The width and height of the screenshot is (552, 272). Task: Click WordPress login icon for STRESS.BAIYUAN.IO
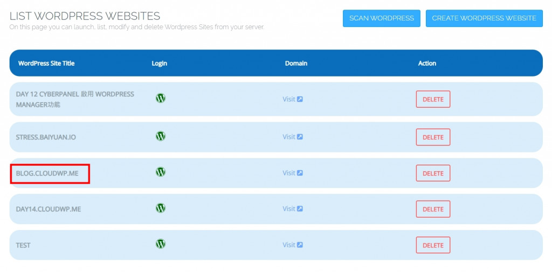(161, 136)
